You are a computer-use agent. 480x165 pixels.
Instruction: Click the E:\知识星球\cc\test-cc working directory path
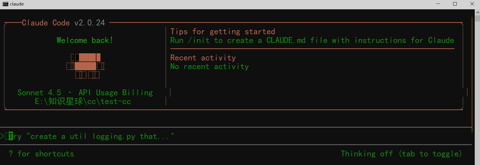83,101
